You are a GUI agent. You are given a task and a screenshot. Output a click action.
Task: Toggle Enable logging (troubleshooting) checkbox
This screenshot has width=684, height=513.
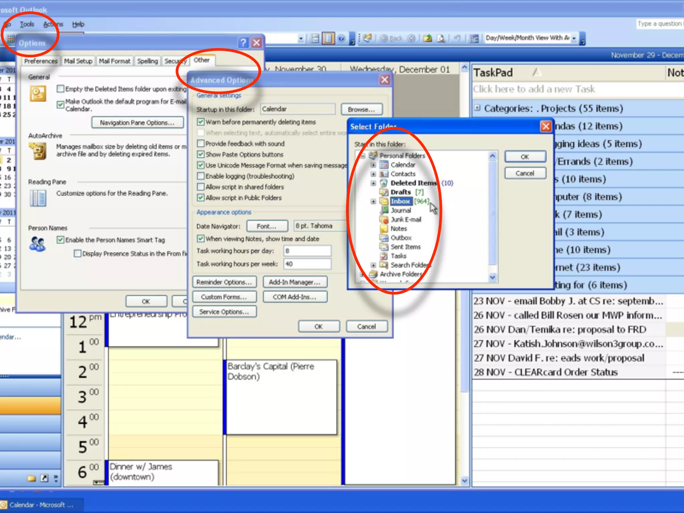coord(201,176)
